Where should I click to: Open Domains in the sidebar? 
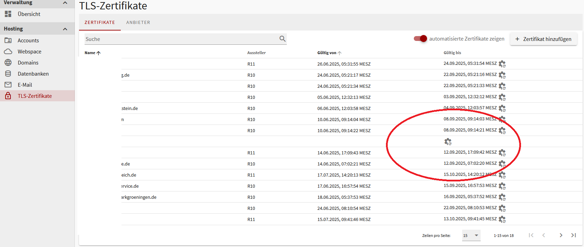coord(28,62)
